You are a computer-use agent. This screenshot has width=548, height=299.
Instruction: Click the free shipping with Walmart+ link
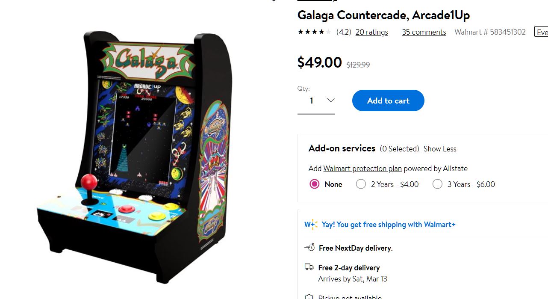(389, 225)
